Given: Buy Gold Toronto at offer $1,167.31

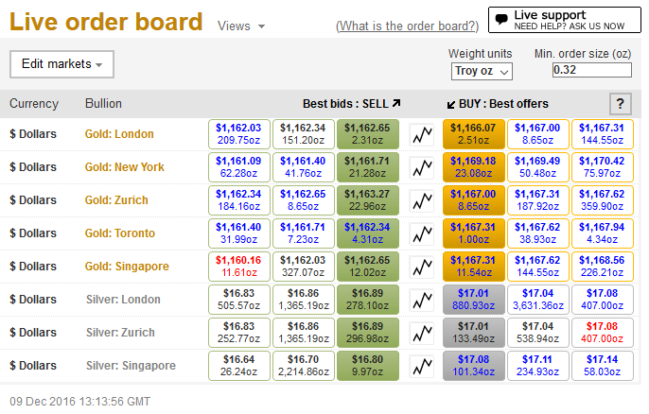Looking at the screenshot, I should click(x=473, y=233).
